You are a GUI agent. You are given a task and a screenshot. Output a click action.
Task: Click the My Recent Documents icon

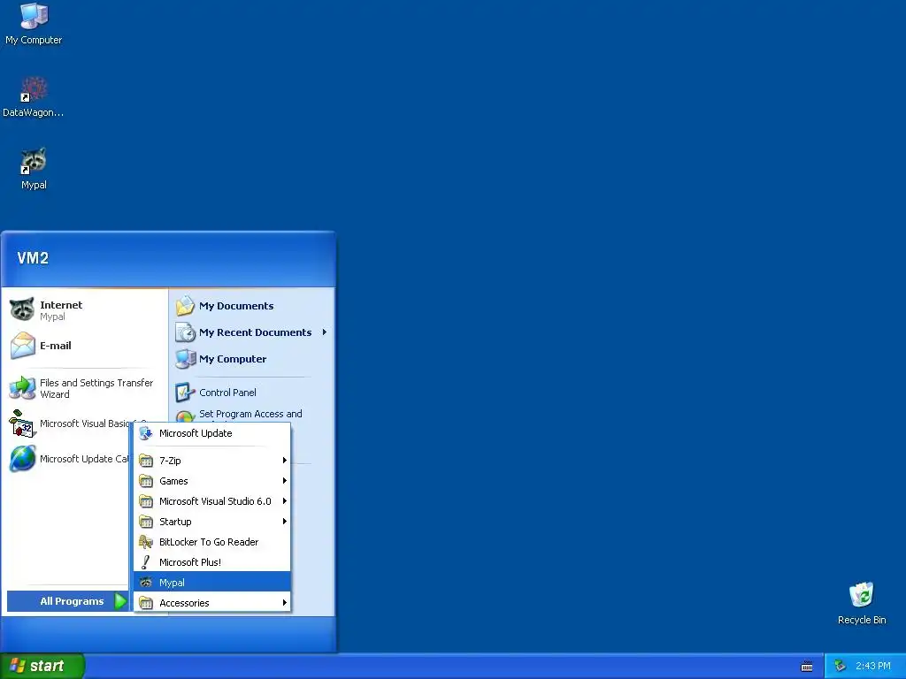click(x=185, y=332)
